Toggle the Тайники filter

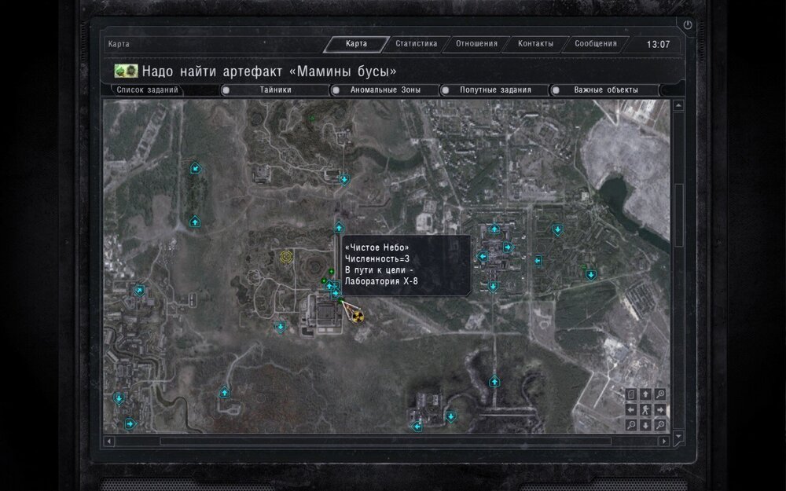pos(275,90)
